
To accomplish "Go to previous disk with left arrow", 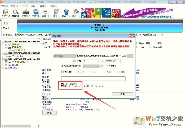I will coord(4,23).
